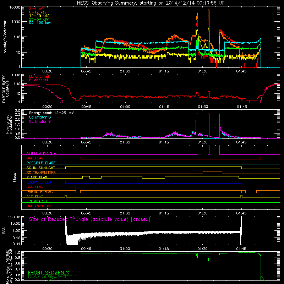
Task: Select the 'REAR SEGMENTS' legend label
Action: [x=47, y=277]
